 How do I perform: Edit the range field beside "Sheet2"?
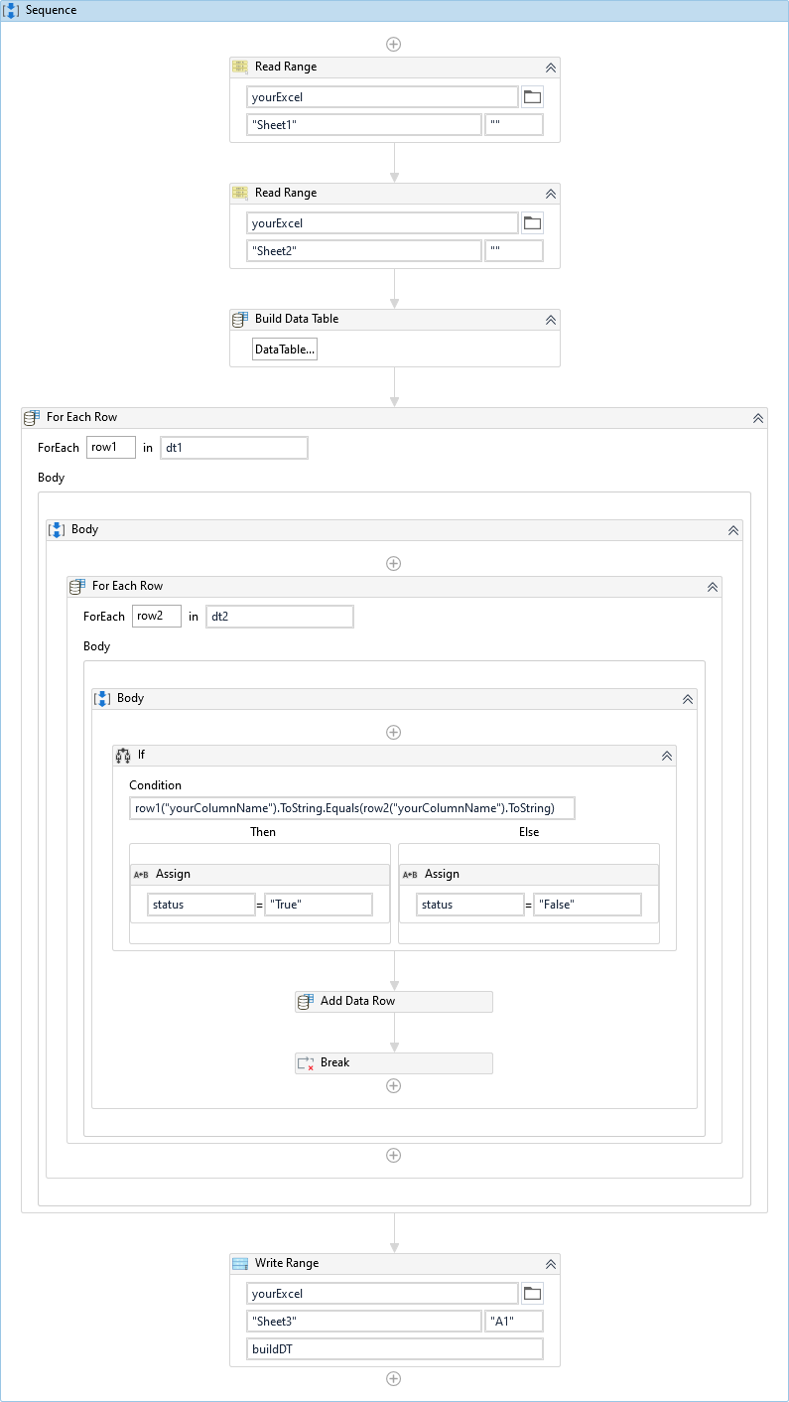click(514, 251)
